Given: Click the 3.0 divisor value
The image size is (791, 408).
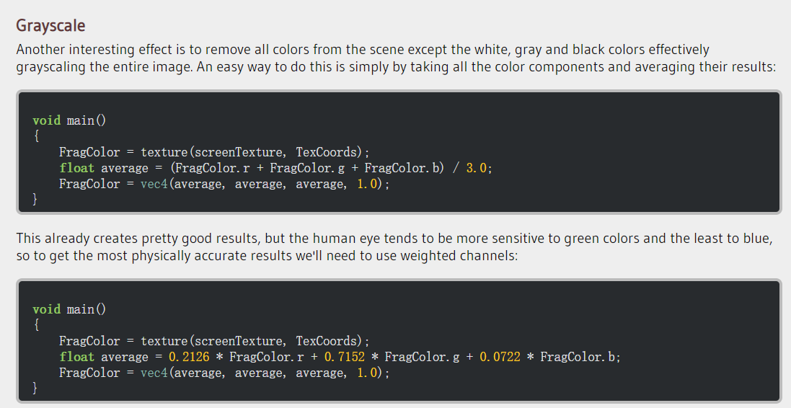Looking at the screenshot, I should pyautogui.click(x=477, y=168).
